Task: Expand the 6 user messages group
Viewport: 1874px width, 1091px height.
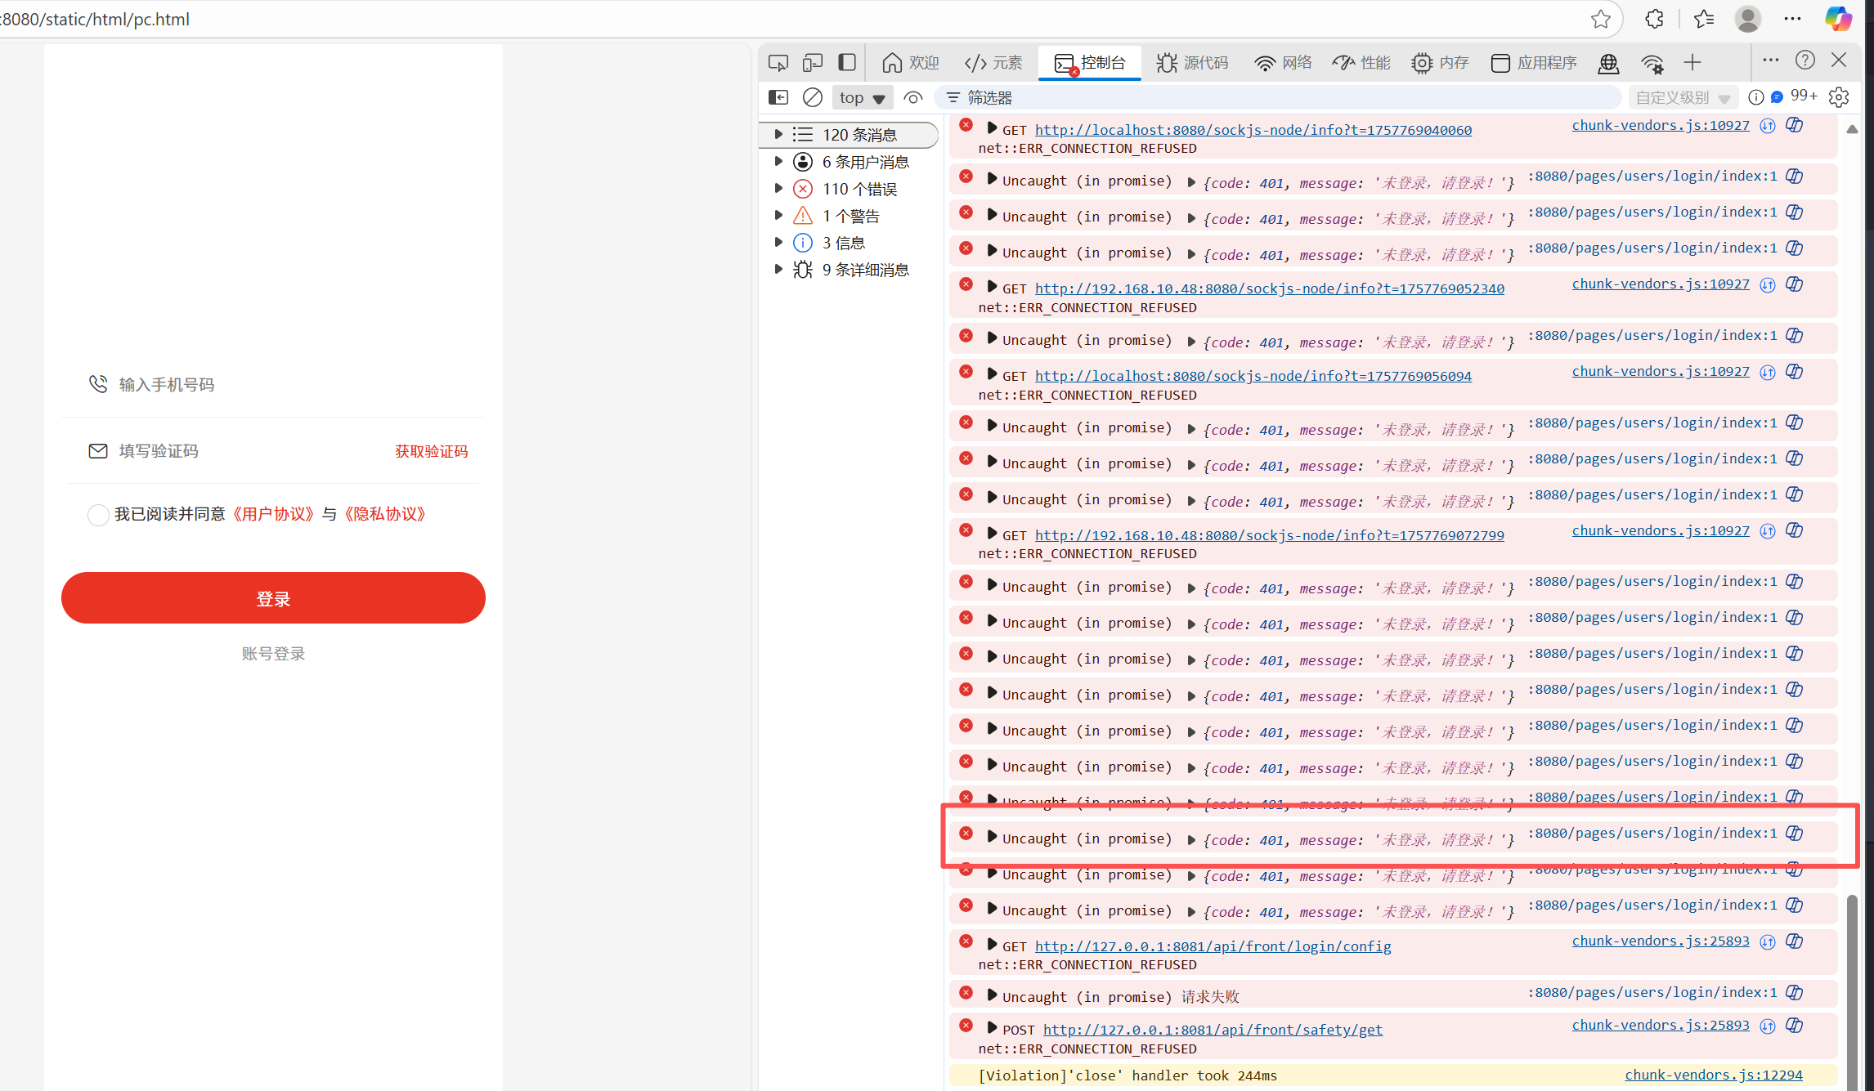Action: point(778,162)
